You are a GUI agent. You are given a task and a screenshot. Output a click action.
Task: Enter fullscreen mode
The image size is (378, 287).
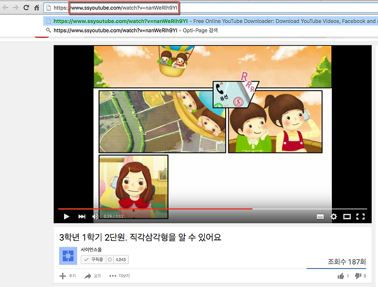pyautogui.click(x=361, y=217)
